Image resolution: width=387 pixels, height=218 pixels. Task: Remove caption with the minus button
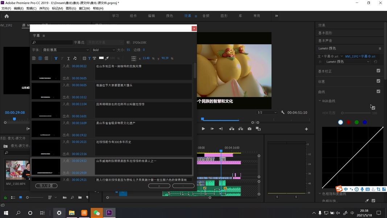click(184, 186)
